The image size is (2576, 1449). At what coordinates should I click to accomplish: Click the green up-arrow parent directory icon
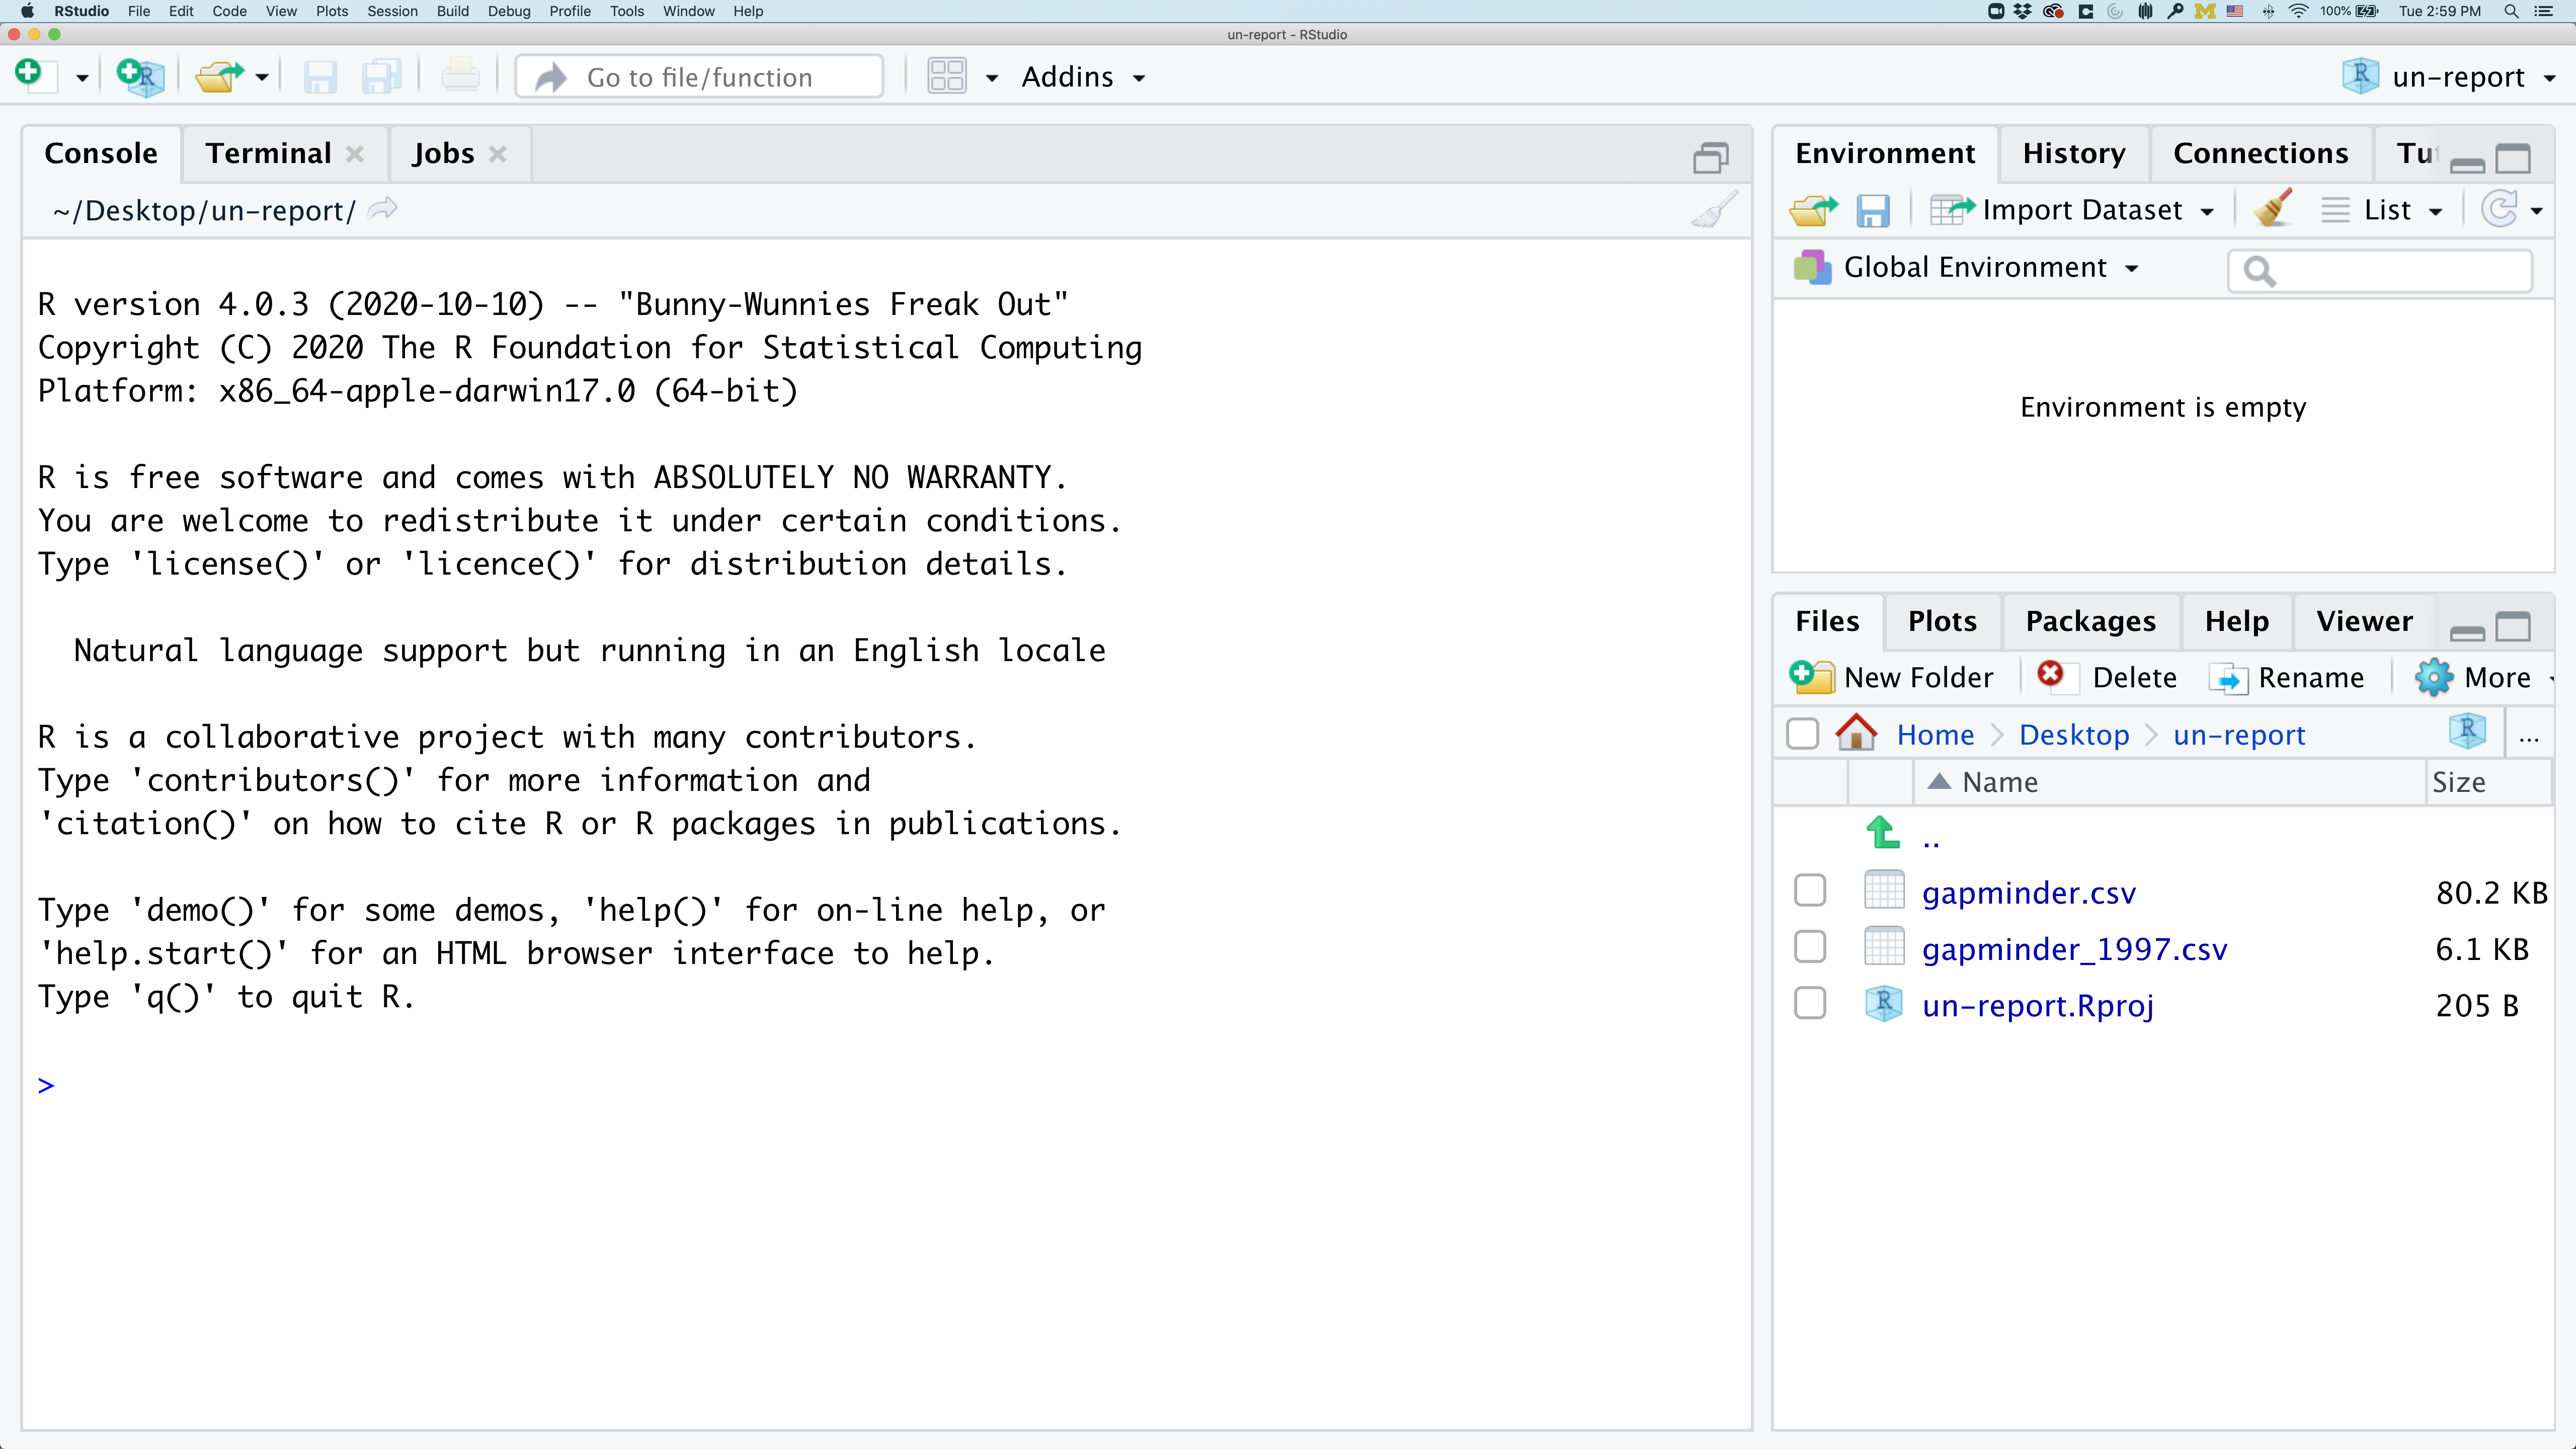[1883, 833]
